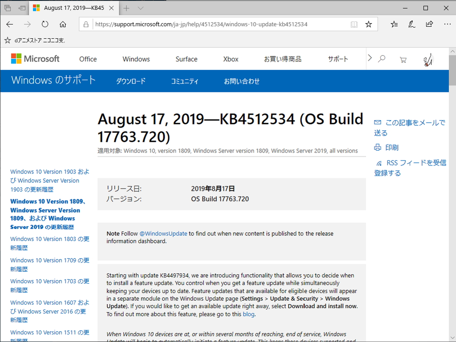Screen dimensions: 456x342
Task: Open the tab preview chevron
Action: point(140,8)
